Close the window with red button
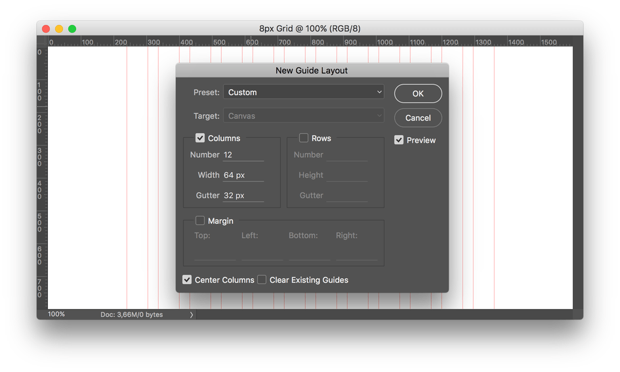This screenshot has height=372, width=620. tap(46, 29)
